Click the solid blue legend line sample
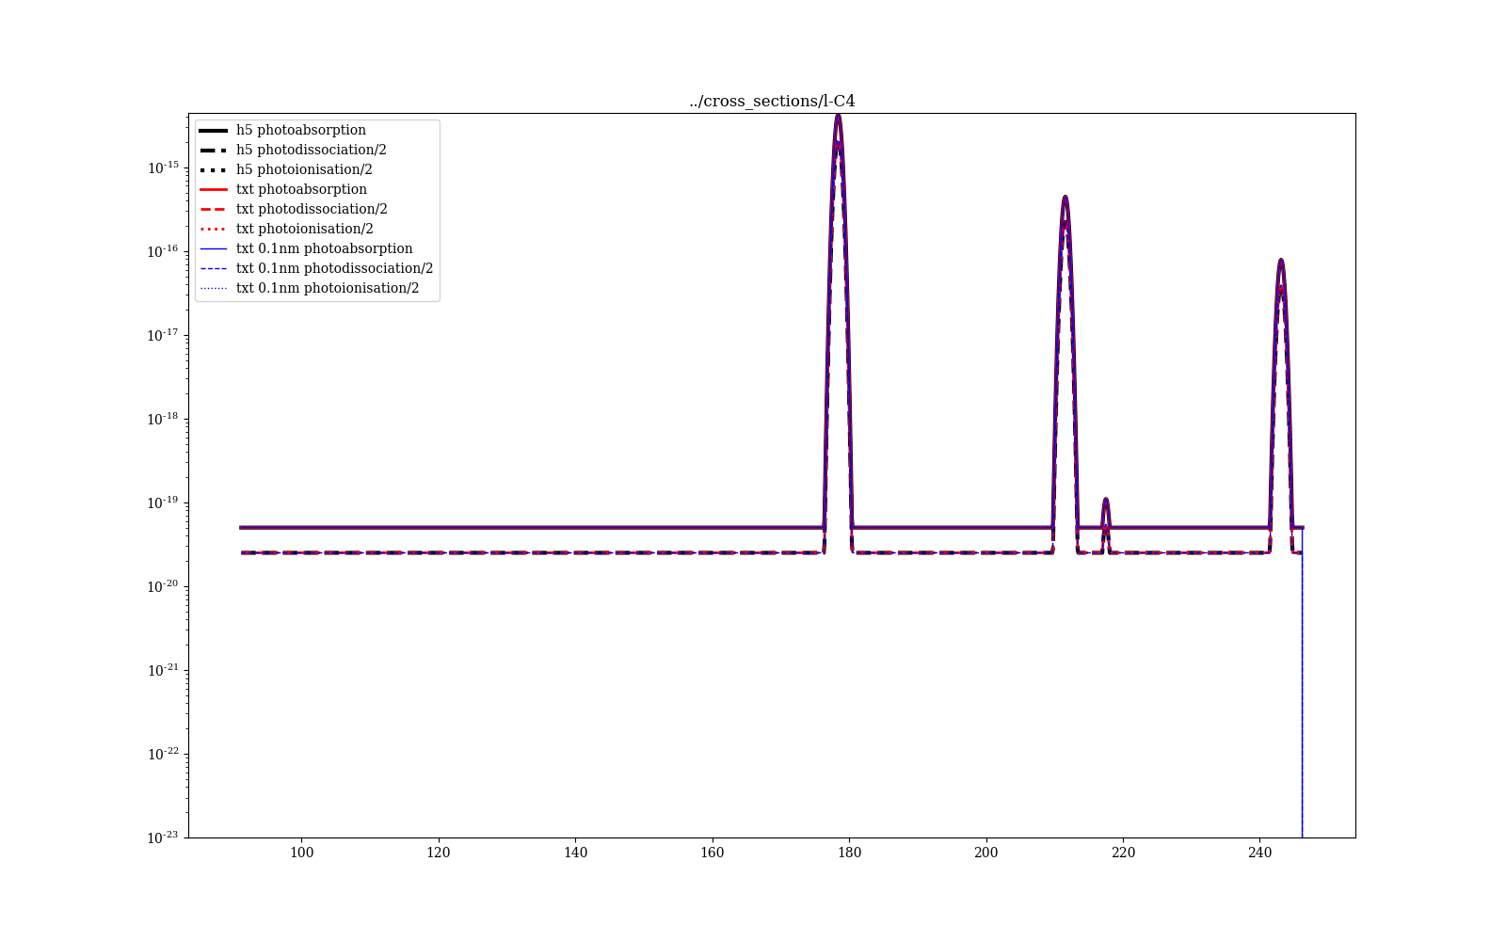 (214, 248)
